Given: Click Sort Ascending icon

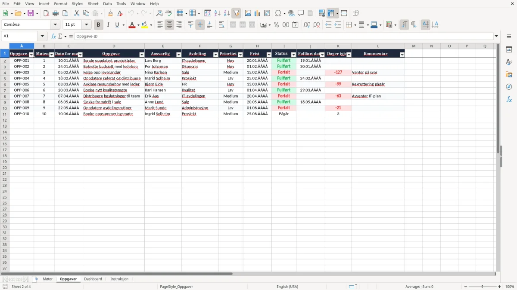Looking at the screenshot, I should point(217,13).
